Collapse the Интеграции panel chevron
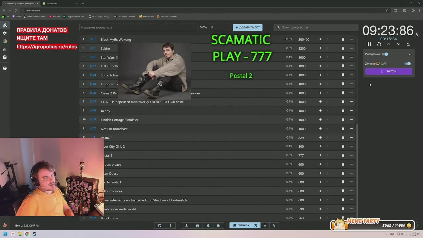423x238 pixels. tap(410, 54)
